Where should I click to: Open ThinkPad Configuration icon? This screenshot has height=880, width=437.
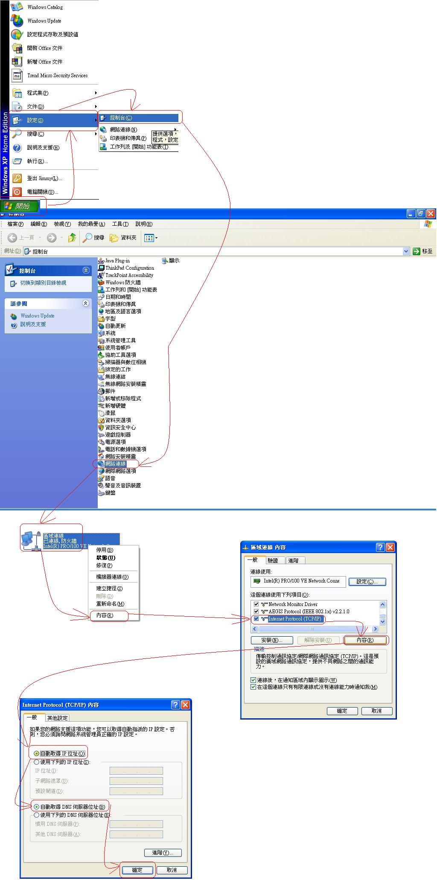pos(101,268)
